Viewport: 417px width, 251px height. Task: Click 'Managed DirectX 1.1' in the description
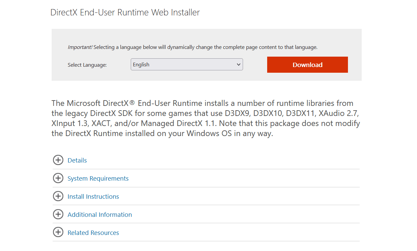point(180,124)
